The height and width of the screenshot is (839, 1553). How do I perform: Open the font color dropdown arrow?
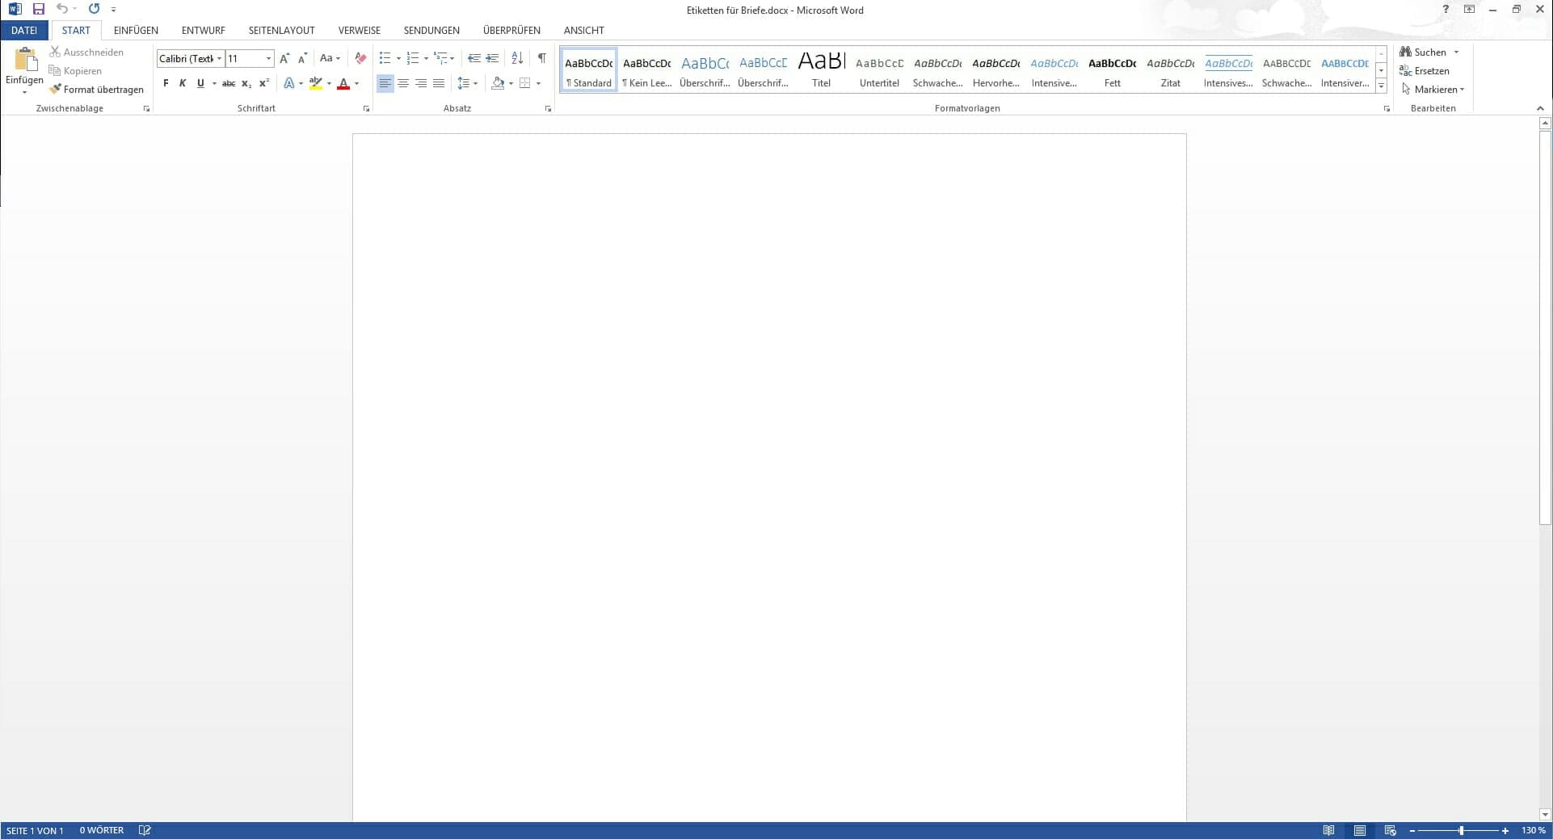click(x=356, y=83)
